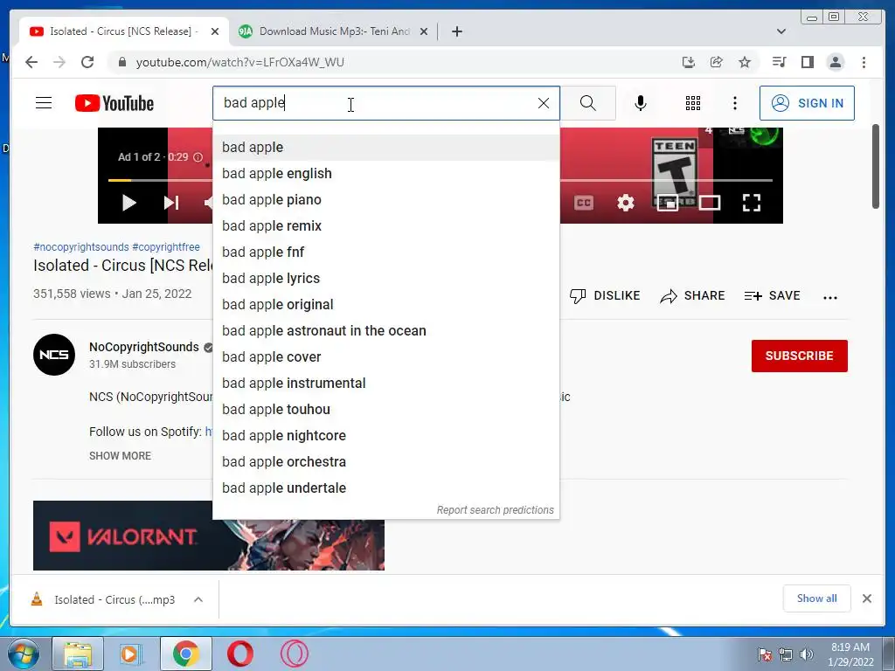Click #copyrightfree hashtag
The width and height of the screenshot is (895, 671).
[x=166, y=247]
